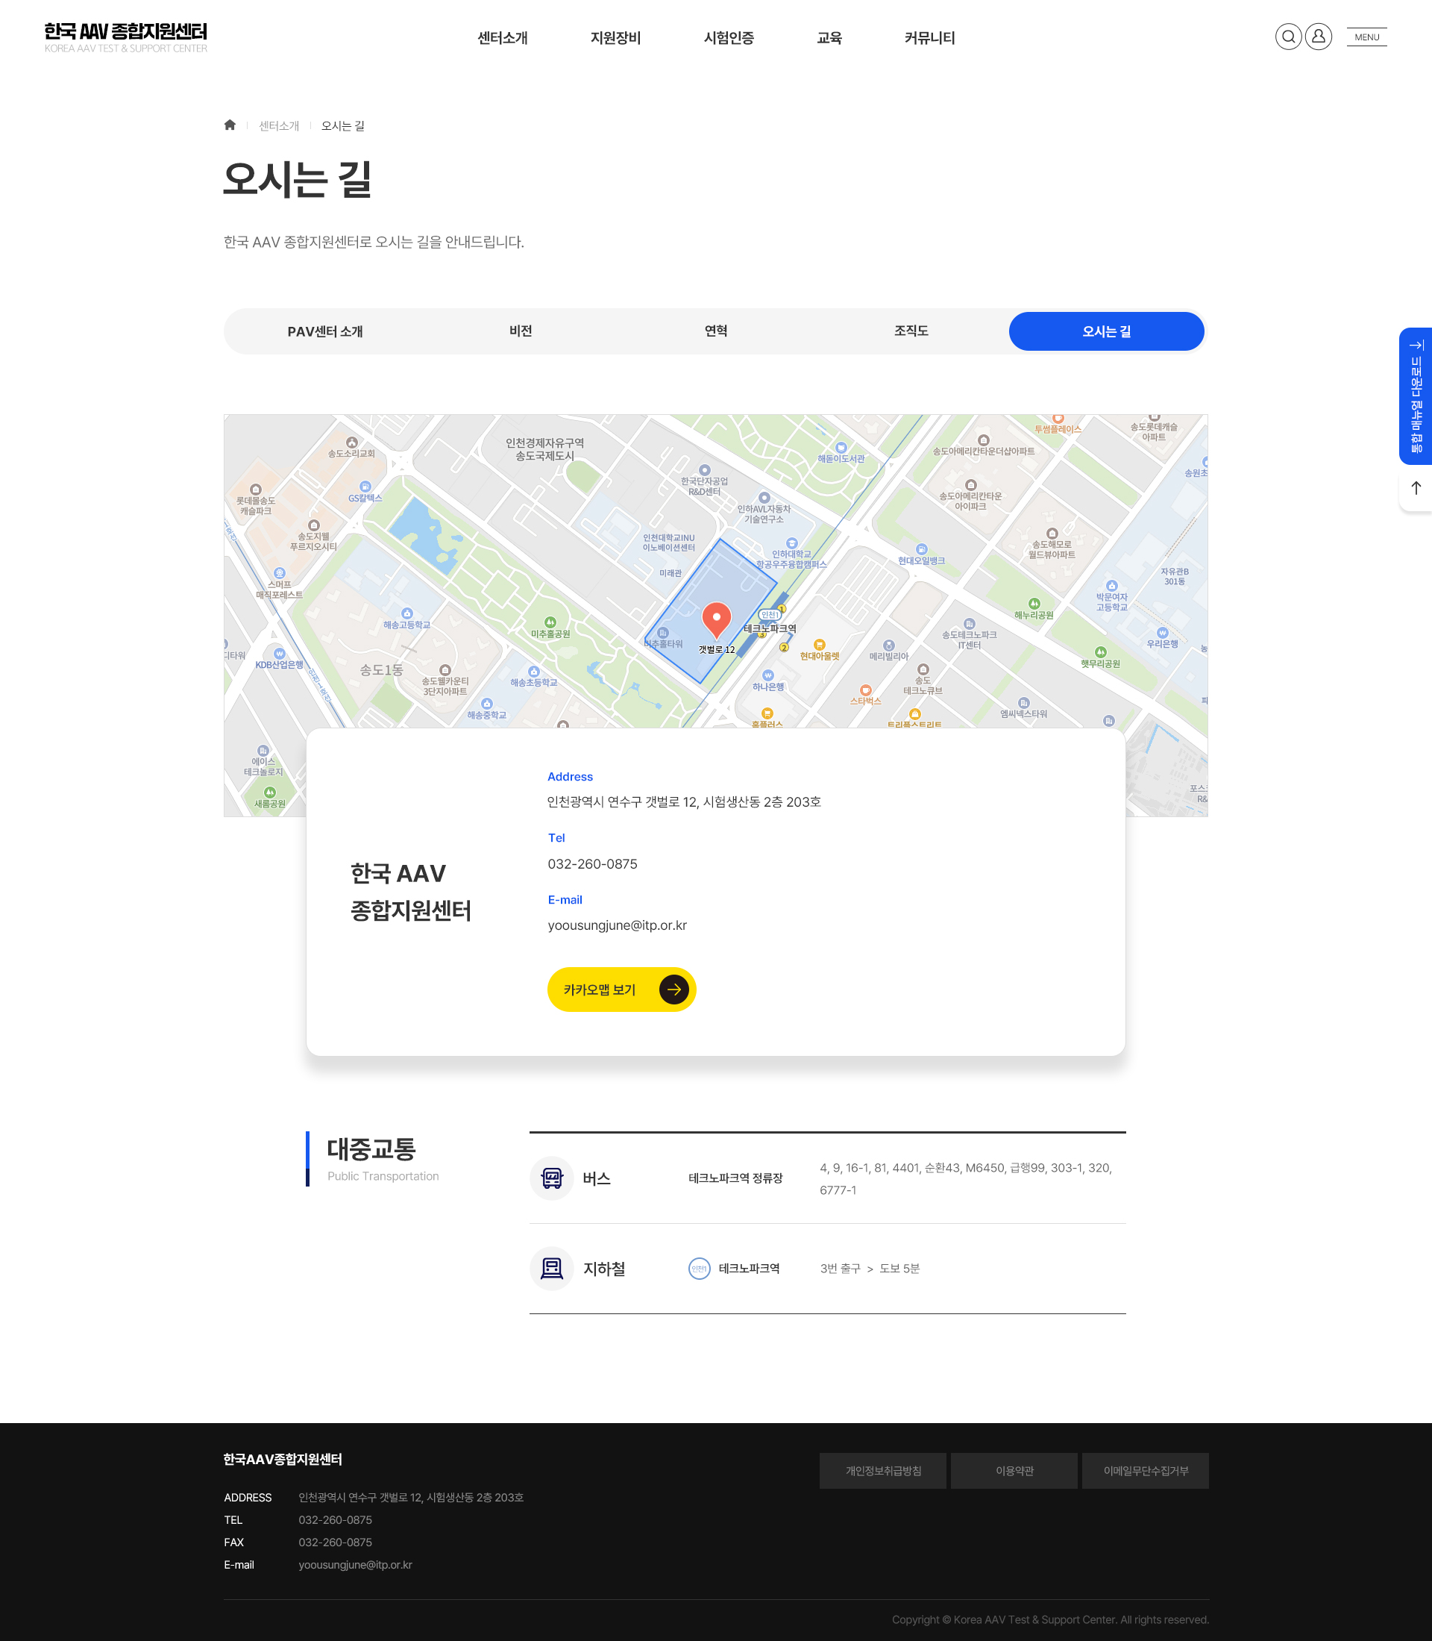The width and height of the screenshot is (1432, 1641).
Task: Click the red location pin on map
Action: [716, 618]
